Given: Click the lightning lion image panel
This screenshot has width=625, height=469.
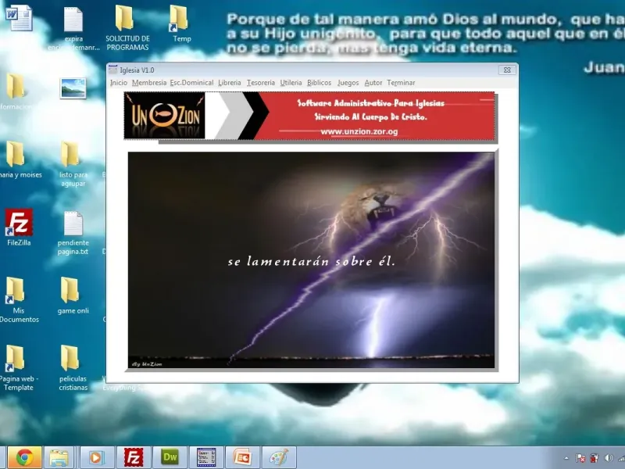Looking at the screenshot, I should coord(311,260).
